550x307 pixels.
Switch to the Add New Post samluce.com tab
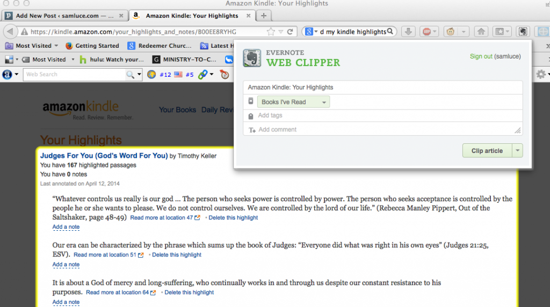(64, 16)
